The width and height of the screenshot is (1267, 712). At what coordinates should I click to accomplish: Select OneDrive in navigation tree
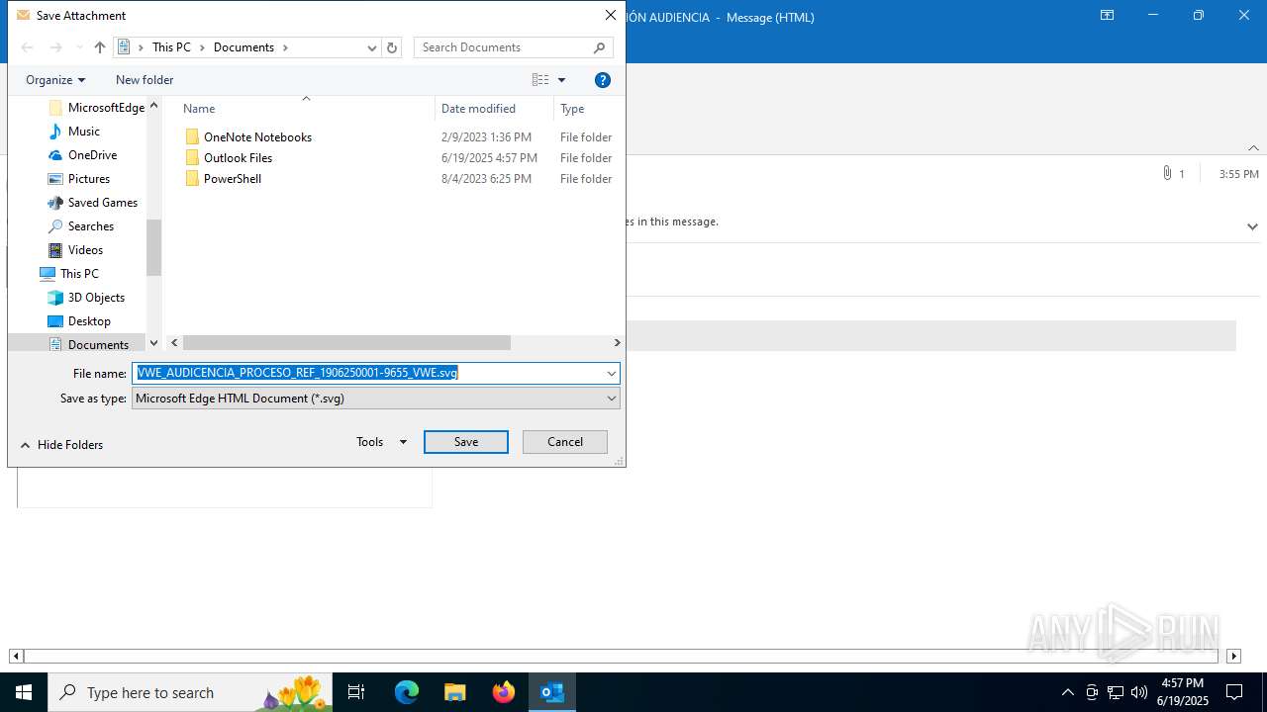click(x=82, y=155)
